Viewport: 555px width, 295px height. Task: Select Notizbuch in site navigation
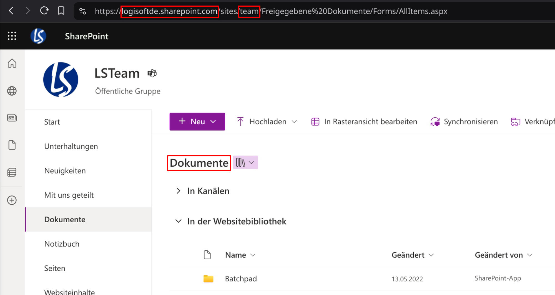[x=62, y=244]
